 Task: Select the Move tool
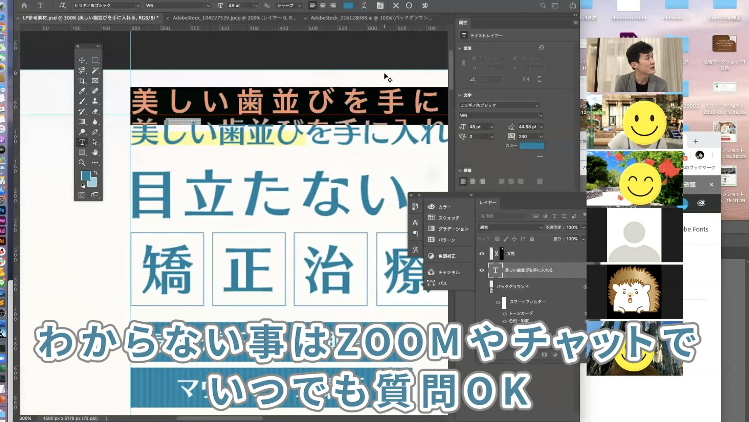point(82,60)
